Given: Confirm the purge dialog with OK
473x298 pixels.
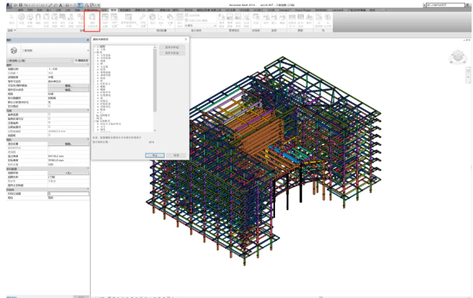Looking at the screenshot, I should click(155, 155).
